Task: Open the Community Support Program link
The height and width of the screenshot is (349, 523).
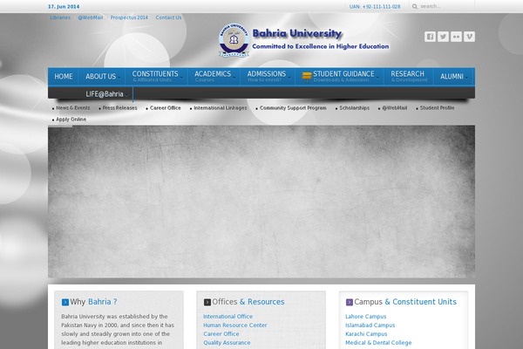Action: (x=293, y=108)
